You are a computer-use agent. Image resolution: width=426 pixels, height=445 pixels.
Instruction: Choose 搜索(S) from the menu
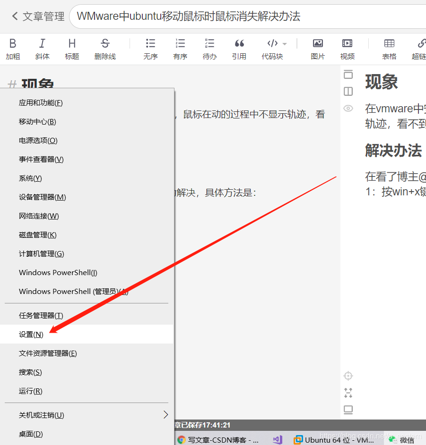tap(87, 372)
